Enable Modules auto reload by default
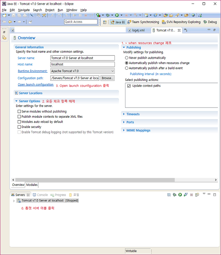Viewport: 221px width, 255px height. (x=19, y=122)
